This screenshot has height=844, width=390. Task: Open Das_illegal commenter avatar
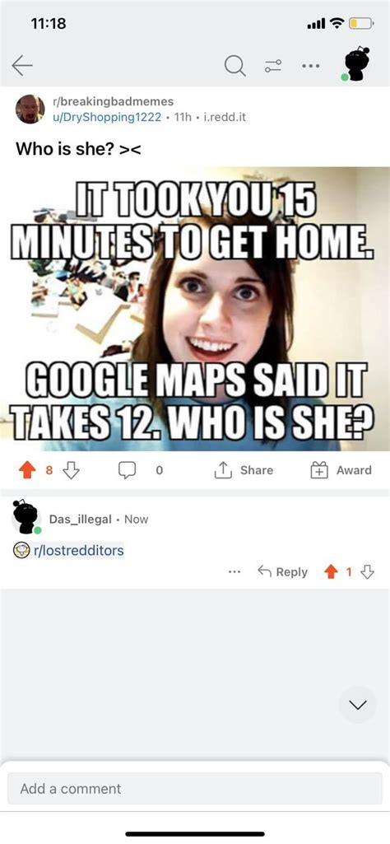(x=26, y=517)
